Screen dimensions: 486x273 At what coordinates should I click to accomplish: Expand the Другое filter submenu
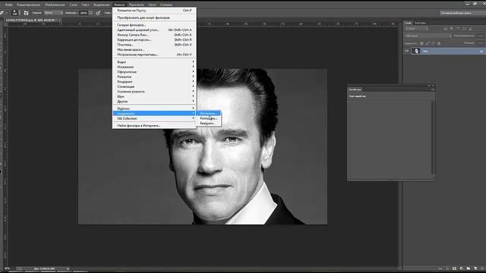point(154,101)
